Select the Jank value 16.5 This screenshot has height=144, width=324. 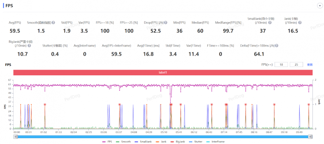point(293,31)
